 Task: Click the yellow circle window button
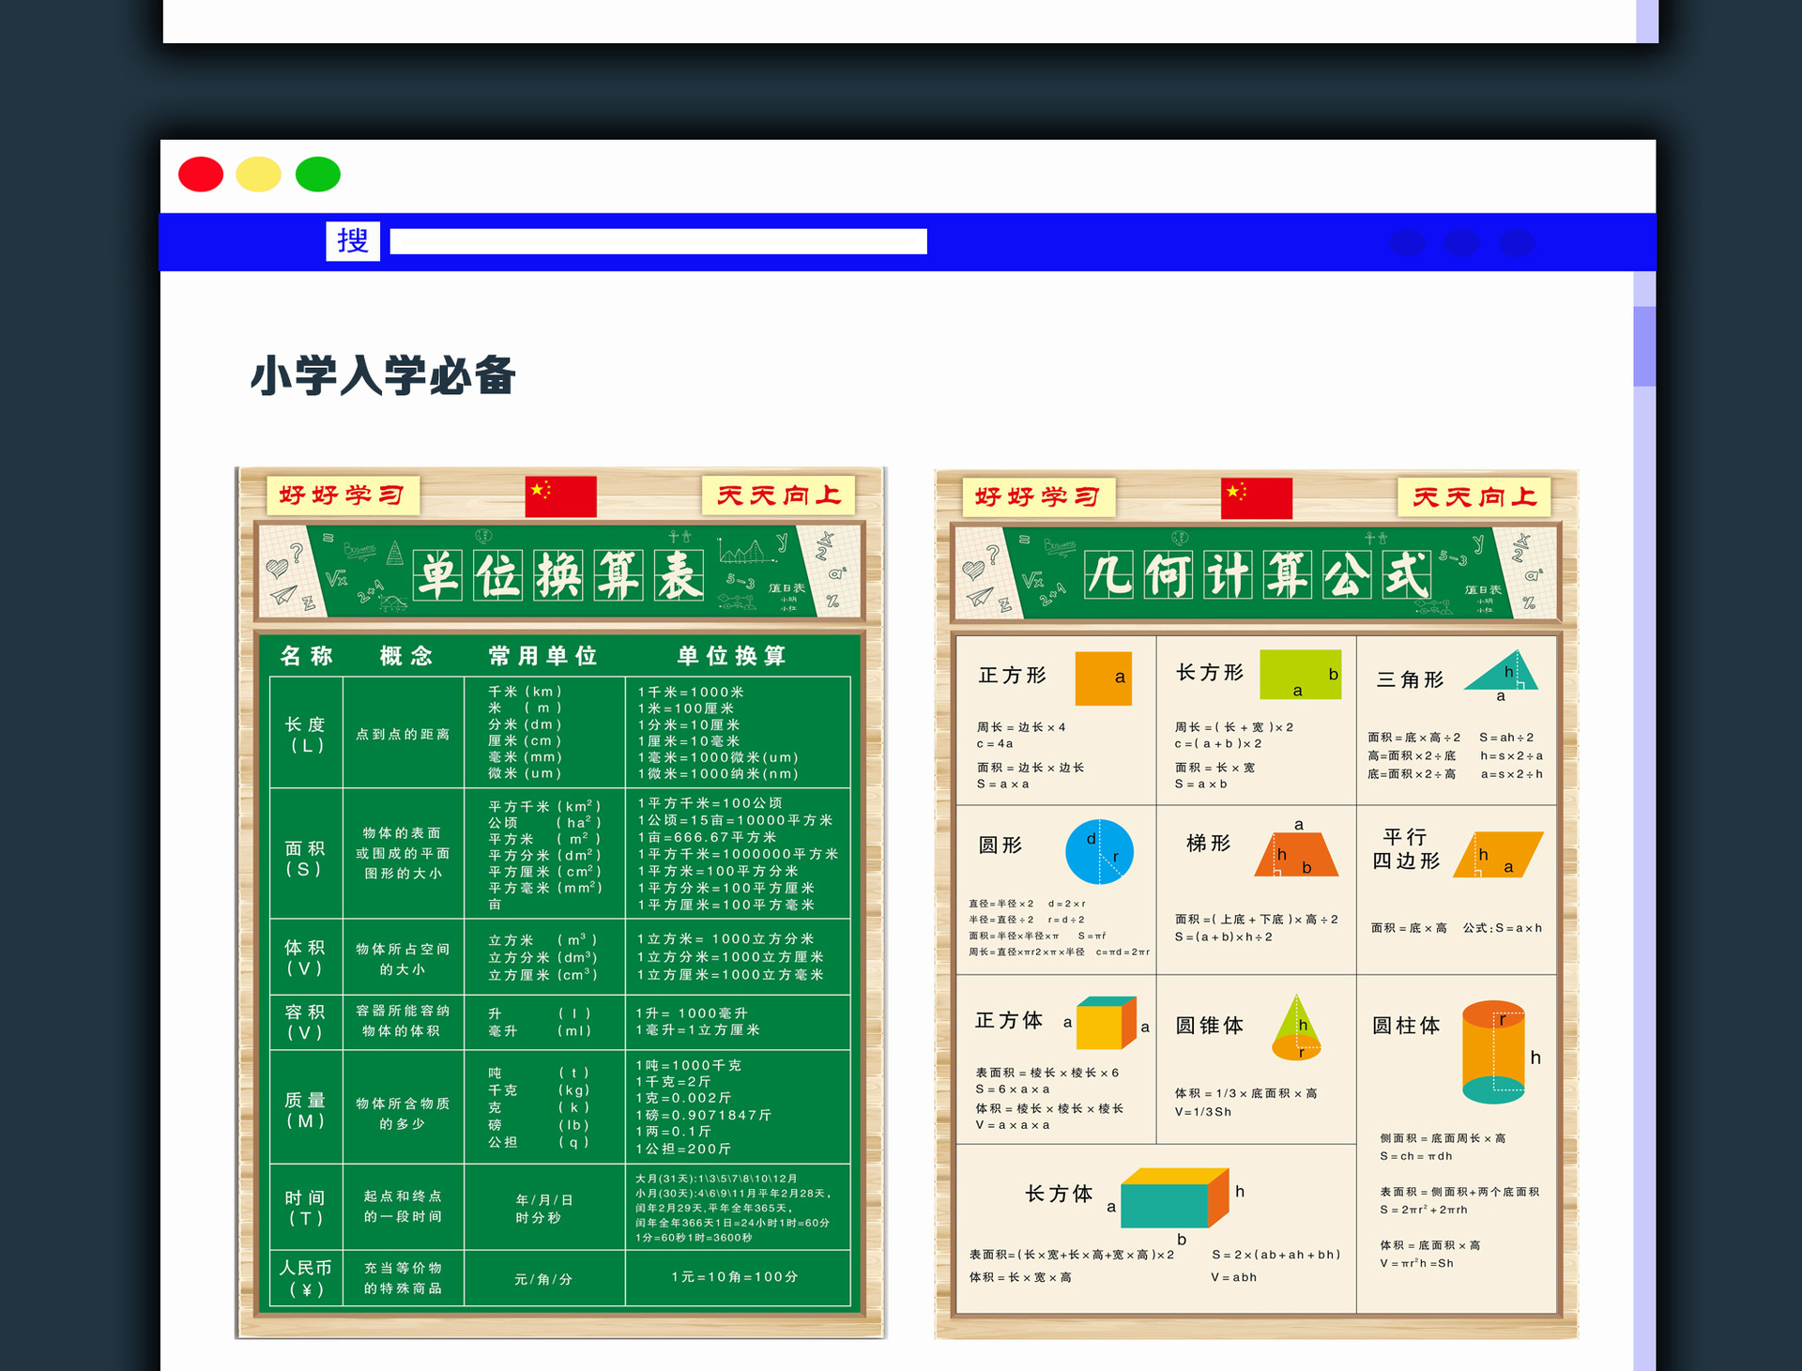click(x=258, y=175)
